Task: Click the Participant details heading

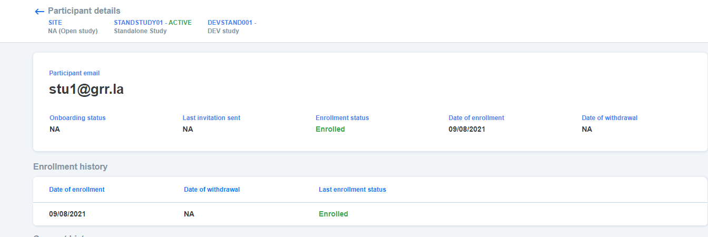Action: coord(84,11)
